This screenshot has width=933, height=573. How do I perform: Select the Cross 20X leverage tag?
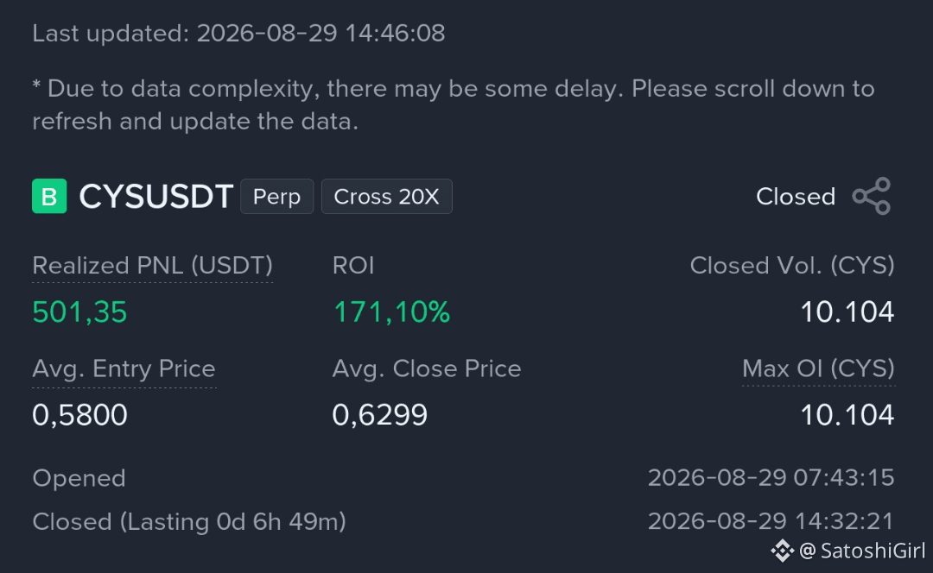(x=387, y=196)
